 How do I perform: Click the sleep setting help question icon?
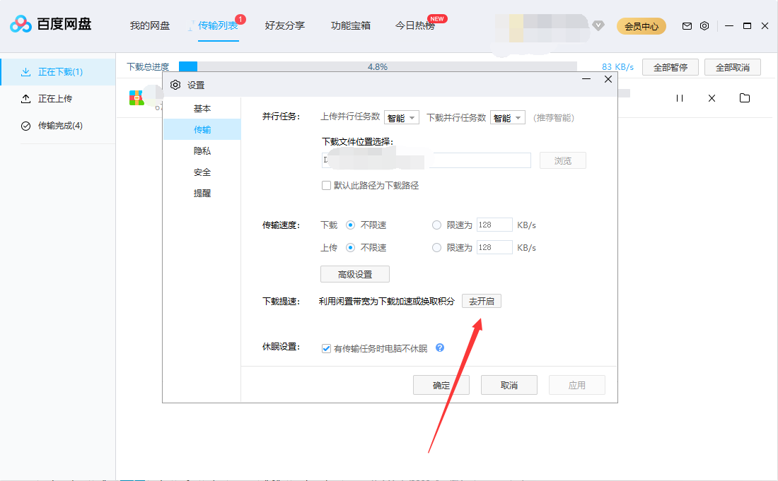tap(440, 348)
